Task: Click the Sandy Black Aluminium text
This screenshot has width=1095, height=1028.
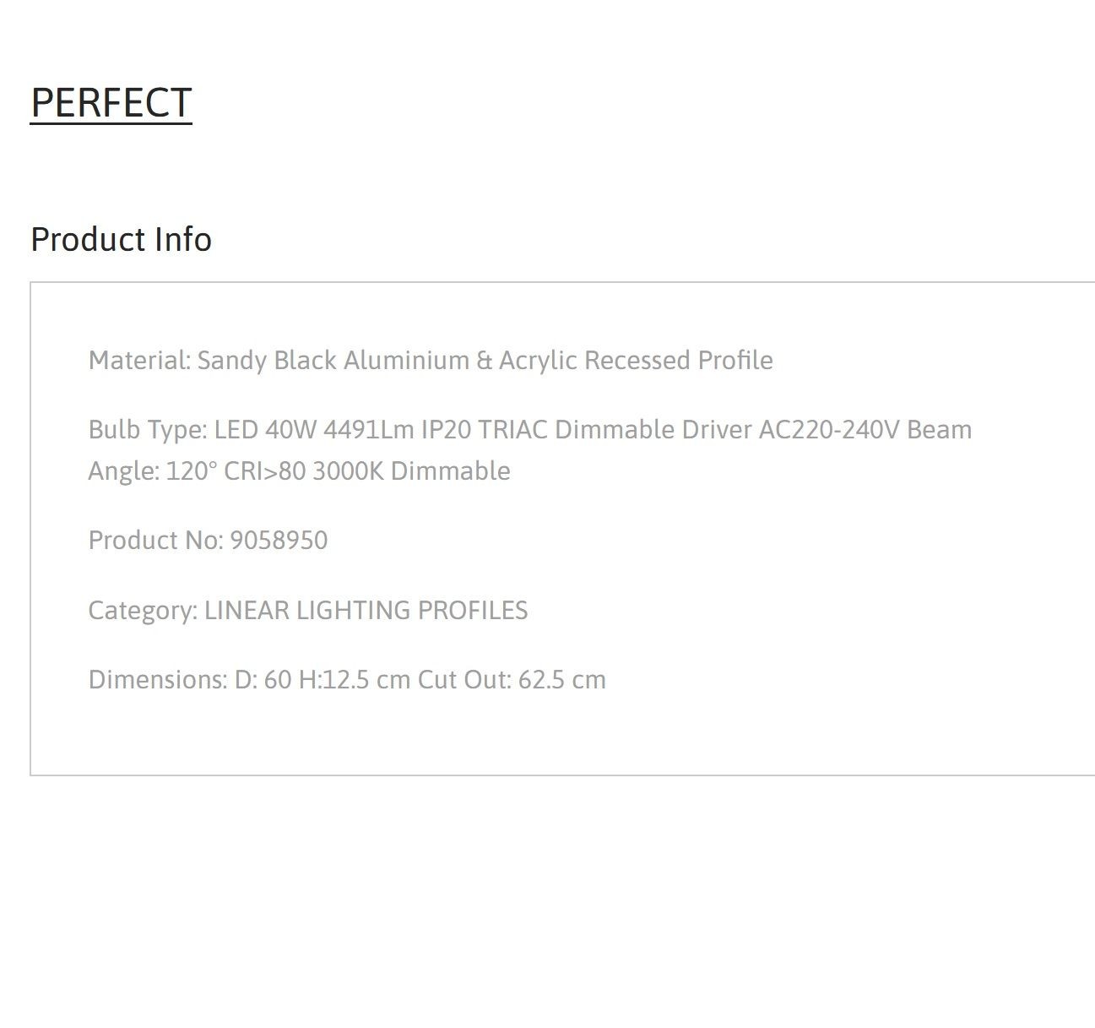Action: [x=333, y=361]
